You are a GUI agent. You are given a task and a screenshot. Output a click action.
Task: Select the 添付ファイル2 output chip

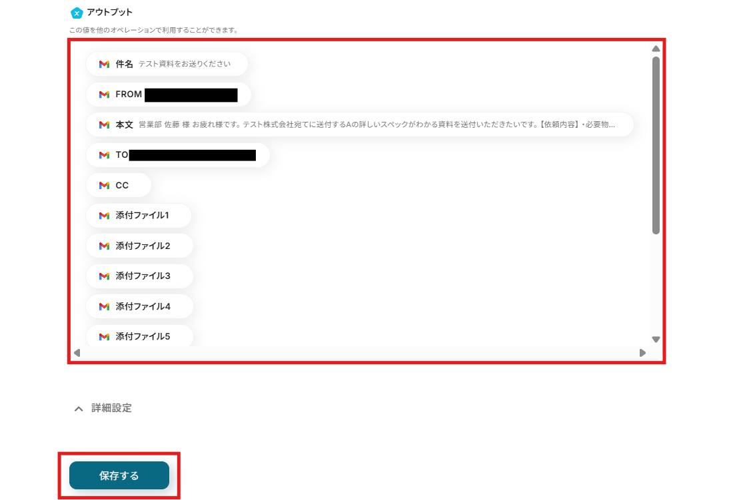[x=139, y=246]
